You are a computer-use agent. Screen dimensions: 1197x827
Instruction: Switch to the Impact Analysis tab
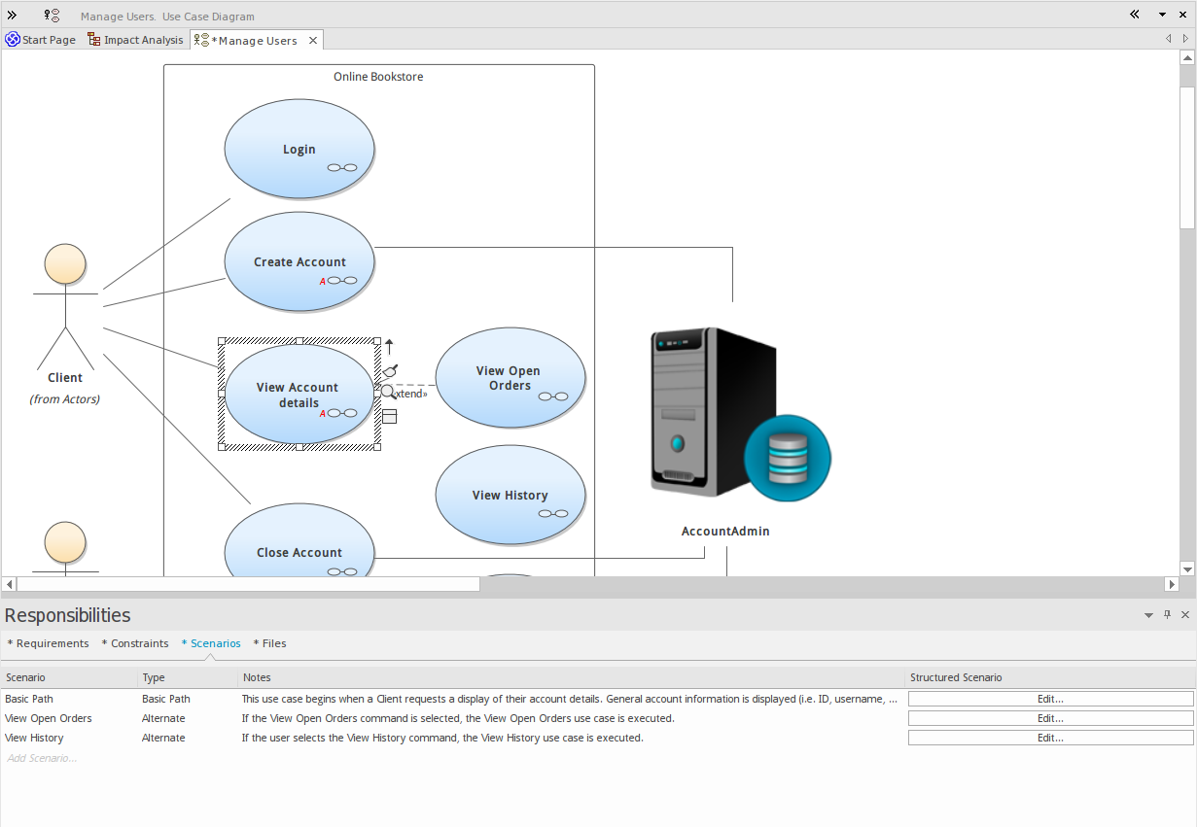pos(135,40)
